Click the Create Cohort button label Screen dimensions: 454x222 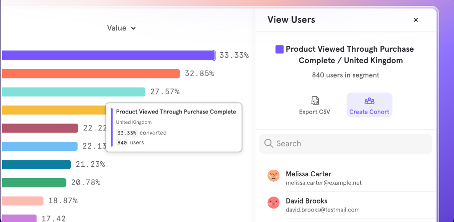tap(369, 112)
